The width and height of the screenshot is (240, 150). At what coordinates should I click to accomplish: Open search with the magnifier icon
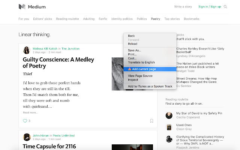pos(225,7)
